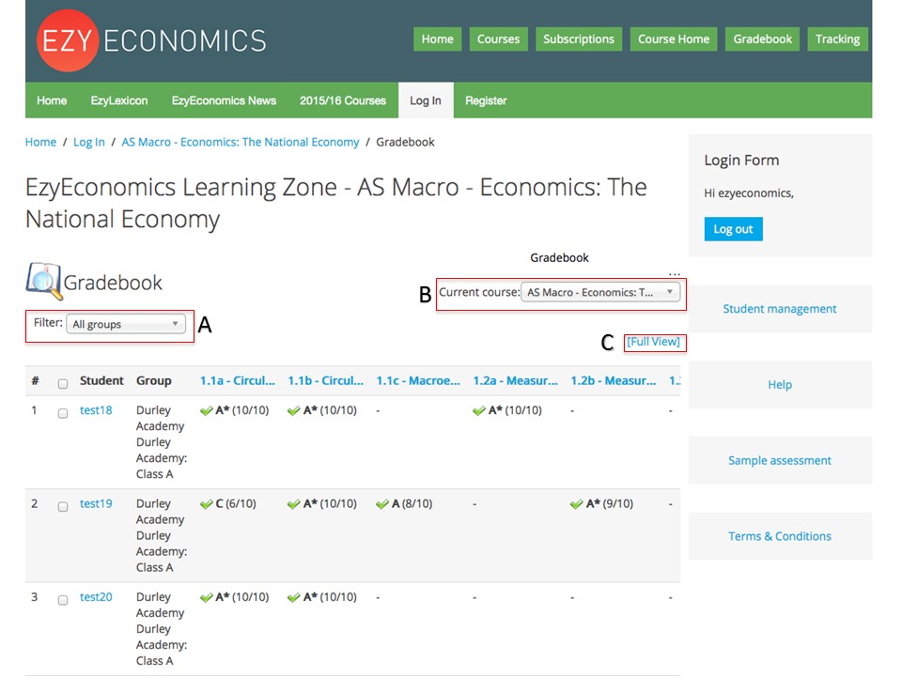Click green checkmark for test20 1.1b grade

tap(293, 597)
